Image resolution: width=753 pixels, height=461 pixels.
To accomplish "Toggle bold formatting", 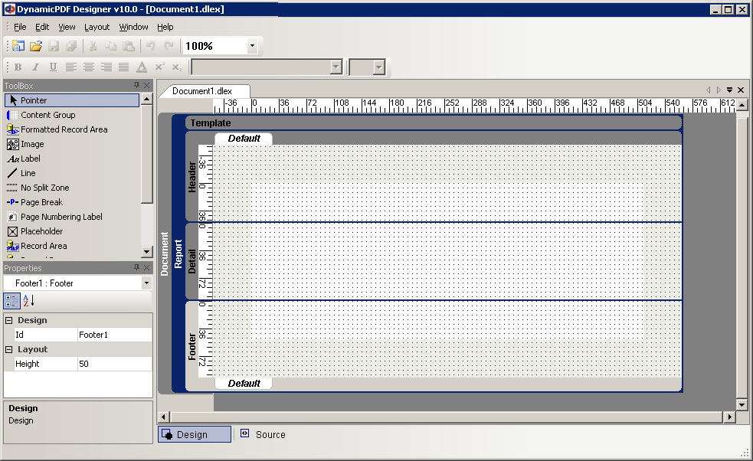I will tap(17, 67).
